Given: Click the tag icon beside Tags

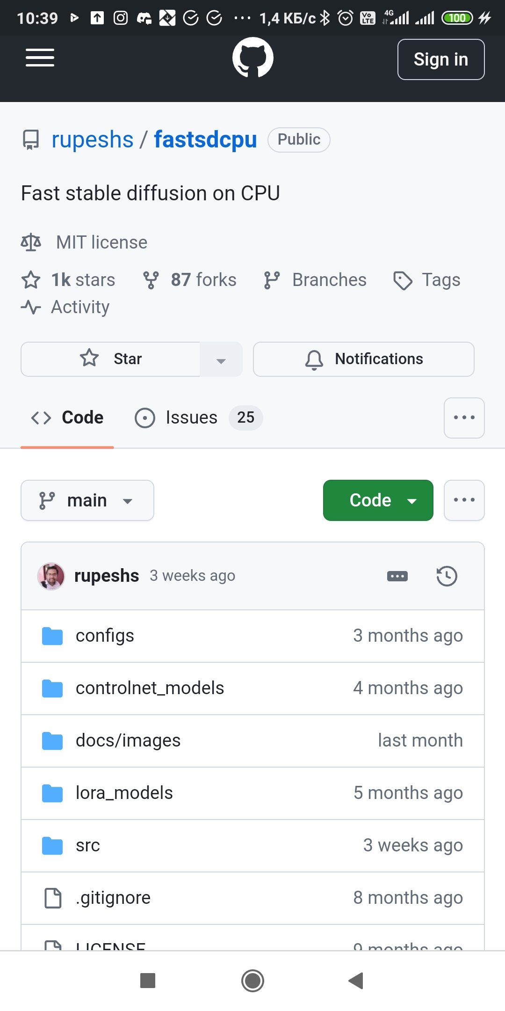Looking at the screenshot, I should [403, 280].
